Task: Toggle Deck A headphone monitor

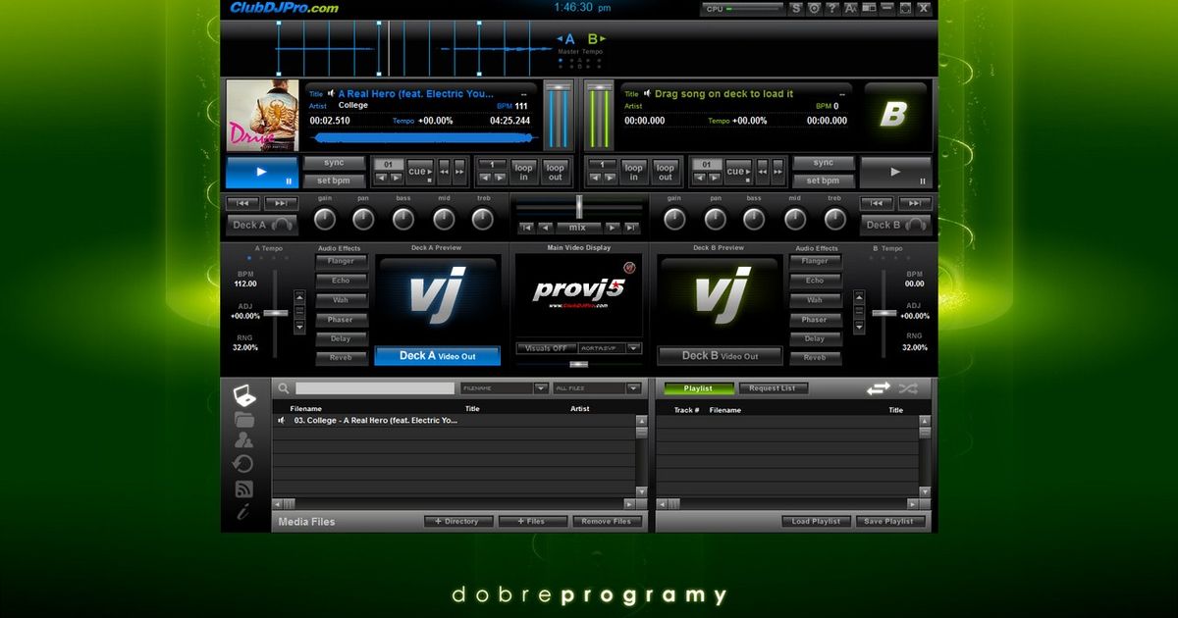Action: click(x=262, y=225)
